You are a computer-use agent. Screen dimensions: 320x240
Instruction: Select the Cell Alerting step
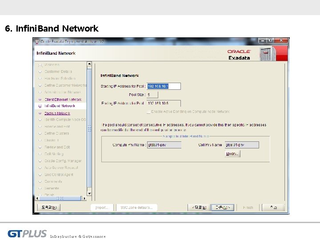[x=54, y=154]
